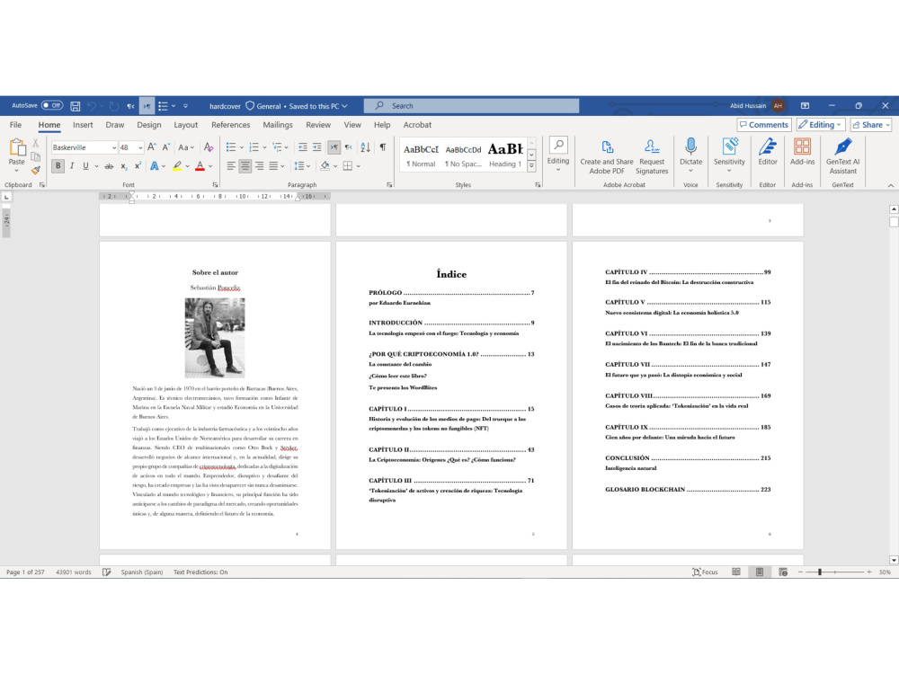Click the Sort A-Z icon
899x674 pixels.
click(365, 147)
